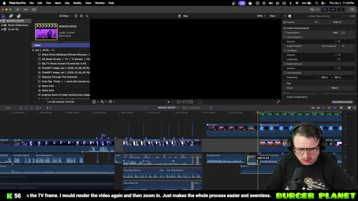Open the Transform tool pop-up in viewer
The width and height of the screenshot is (358, 201).
95,102
